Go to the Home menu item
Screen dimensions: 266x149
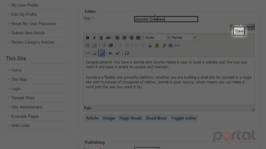[16, 70]
